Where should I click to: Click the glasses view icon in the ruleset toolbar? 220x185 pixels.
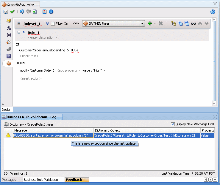(x=193, y=23)
